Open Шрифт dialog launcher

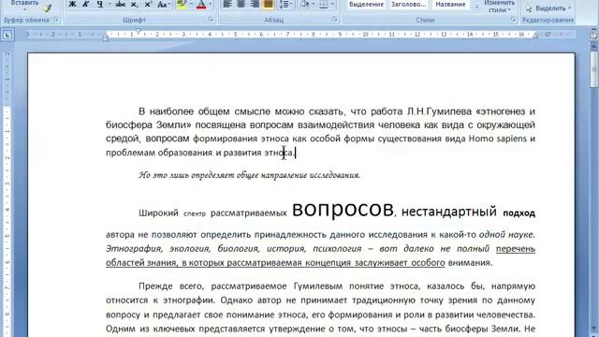coord(211,20)
